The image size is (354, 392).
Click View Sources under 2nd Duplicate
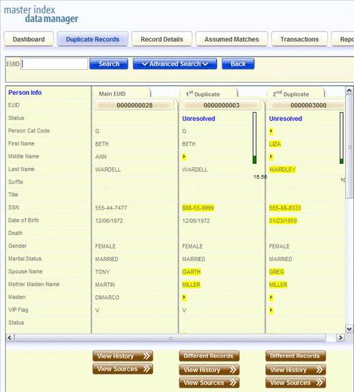(295, 382)
